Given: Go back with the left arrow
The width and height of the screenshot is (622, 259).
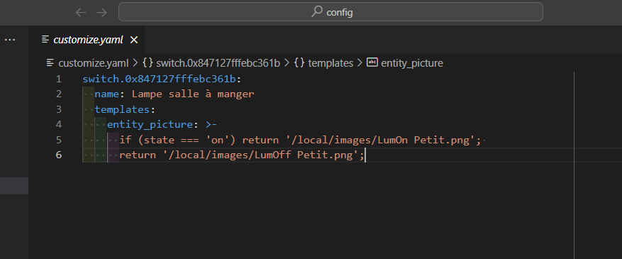Looking at the screenshot, I should coord(81,12).
